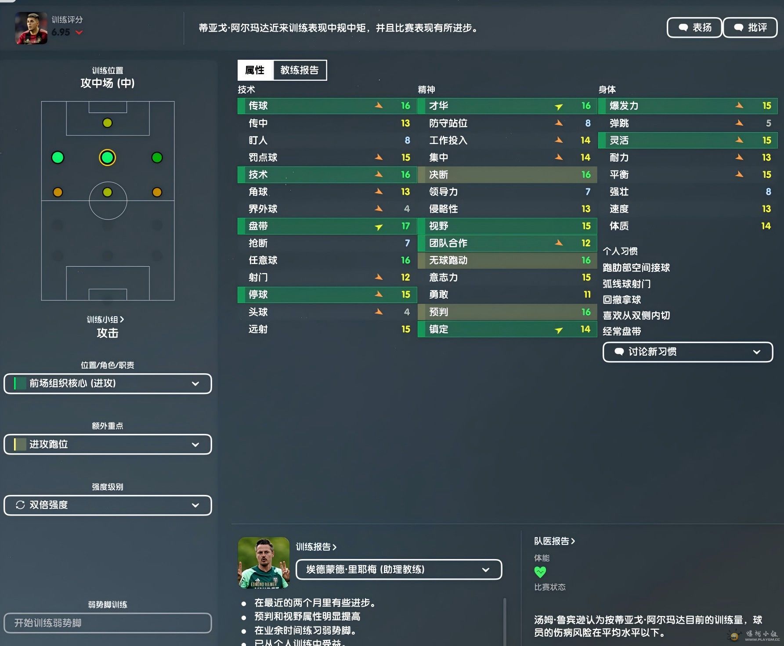The width and height of the screenshot is (784, 646).
Task: Open the 讨论新习惯 dropdown
Action: tap(688, 352)
